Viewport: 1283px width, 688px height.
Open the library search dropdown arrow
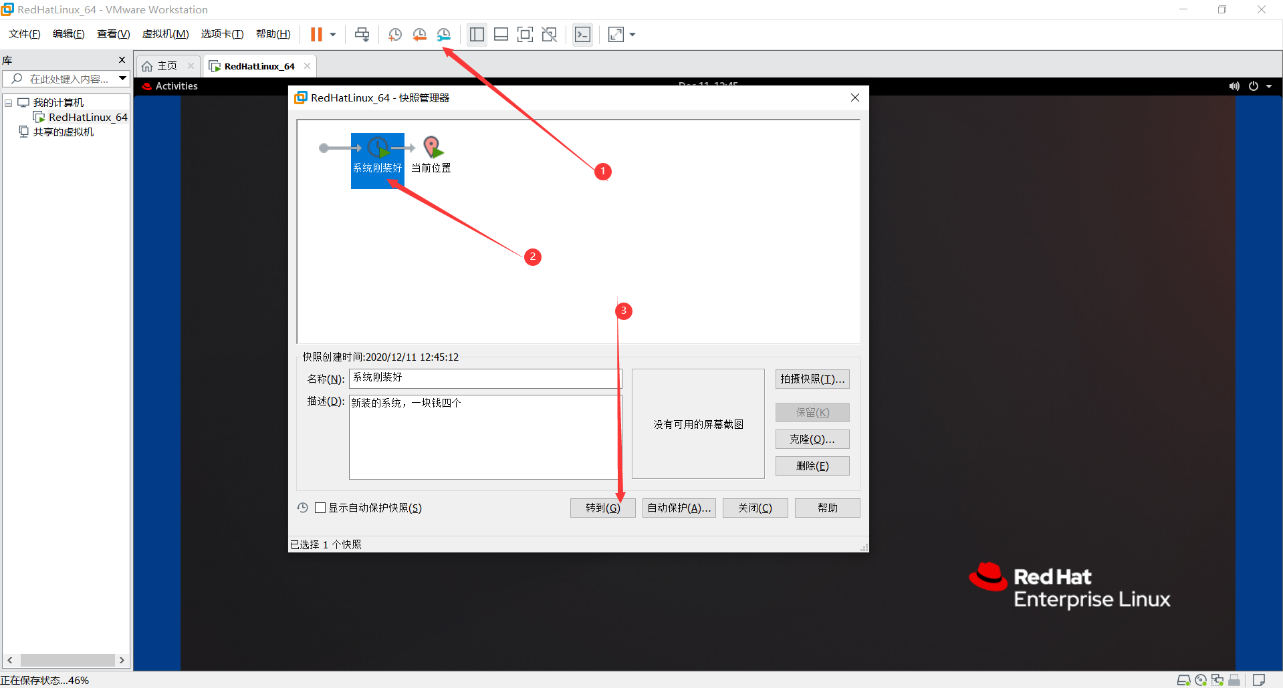pyautogui.click(x=123, y=79)
